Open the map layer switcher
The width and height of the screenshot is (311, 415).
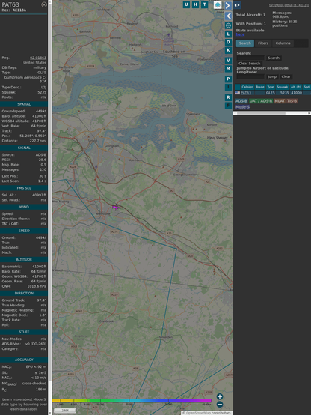218,4
